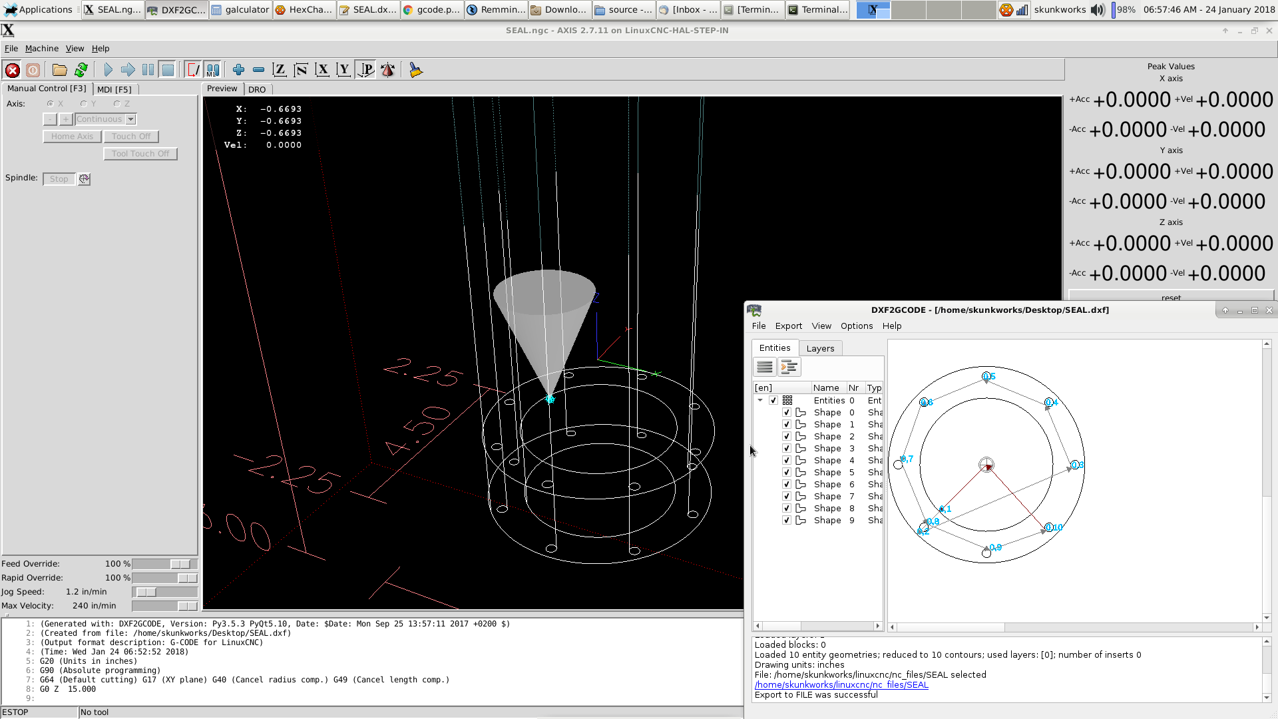Click the spindle direction icon beside Stop

coord(84,179)
